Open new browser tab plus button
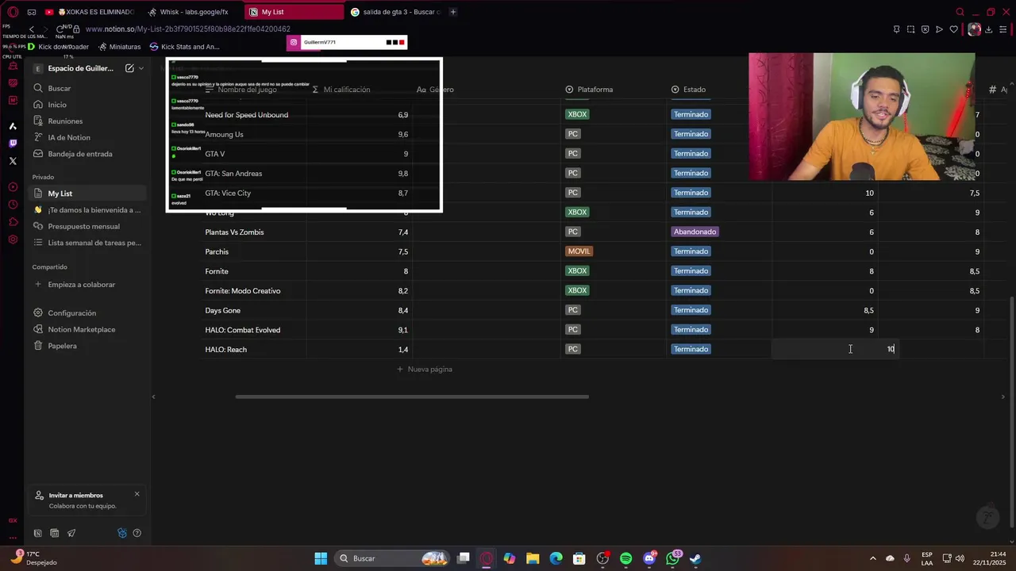Image resolution: width=1016 pixels, height=571 pixels. [453, 12]
